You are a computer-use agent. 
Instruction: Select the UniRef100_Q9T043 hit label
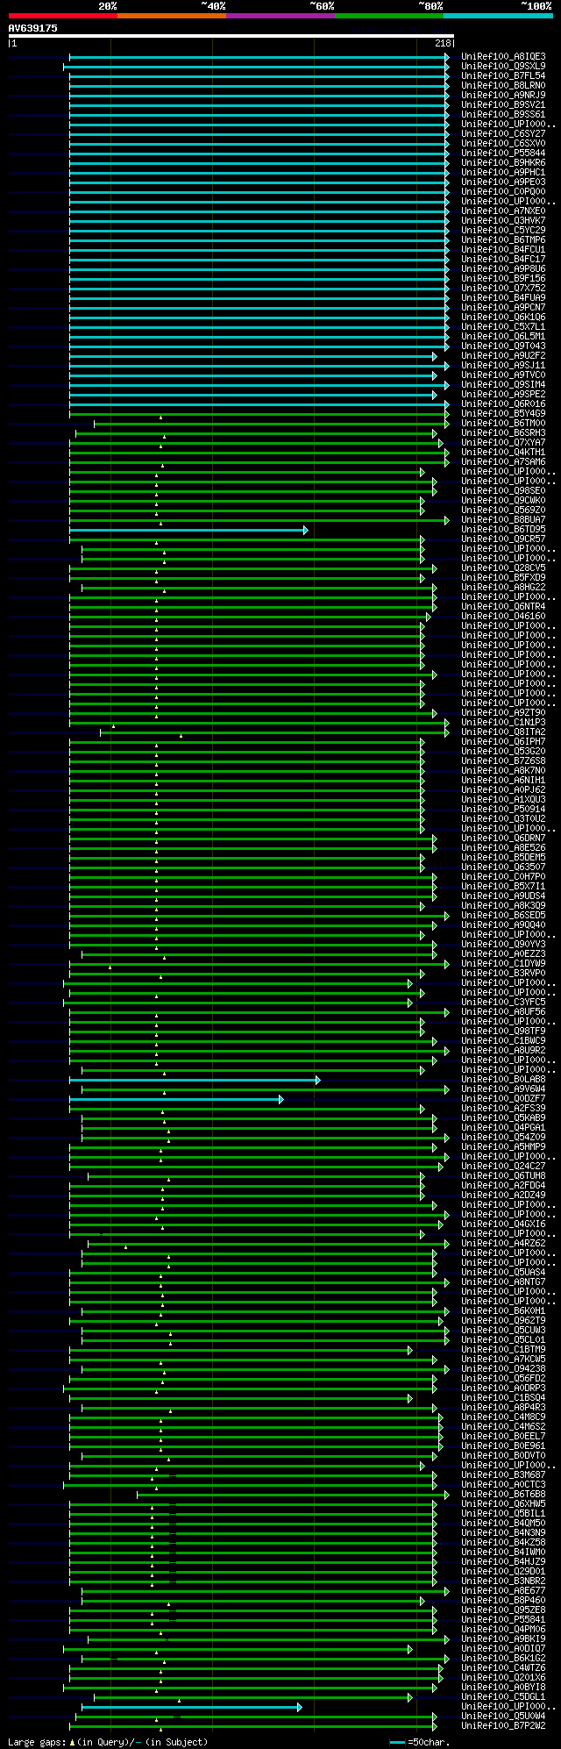point(503,346)
